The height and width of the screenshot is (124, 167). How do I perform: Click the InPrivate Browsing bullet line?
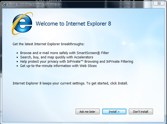click(77, 62)
